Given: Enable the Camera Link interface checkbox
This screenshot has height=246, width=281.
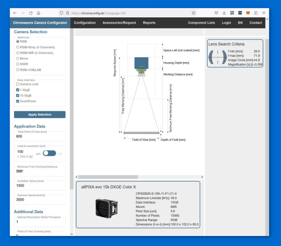Looking at the screenshot, I should coord(18,84).
